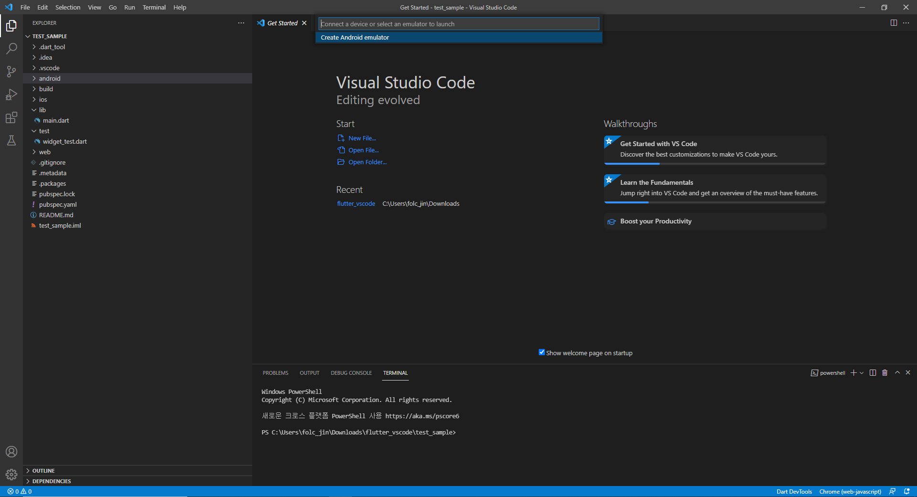917x497 pixels.
Task: Open the feedback icon in status bar
Action: [892, 491]
